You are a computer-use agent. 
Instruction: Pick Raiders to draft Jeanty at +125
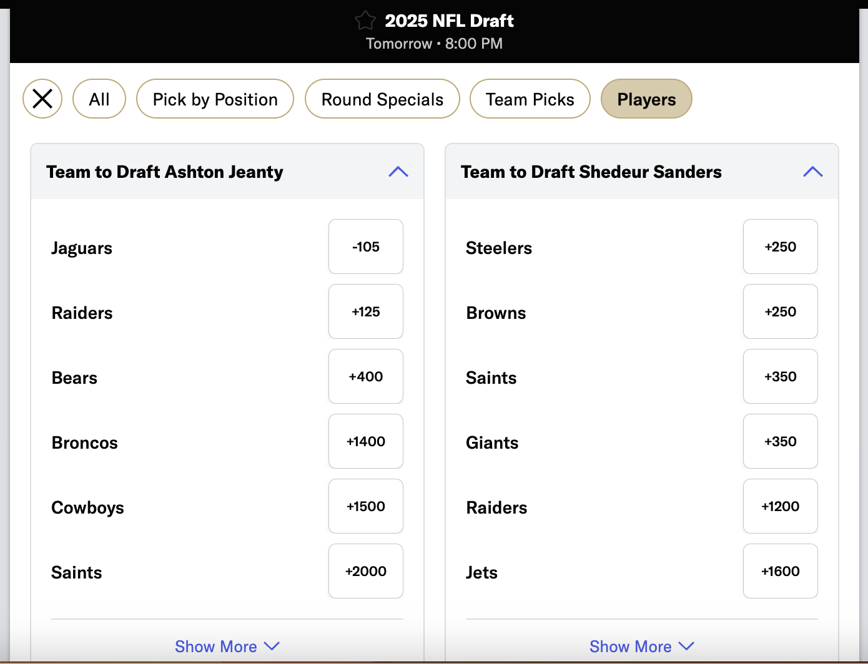[366, 311]
